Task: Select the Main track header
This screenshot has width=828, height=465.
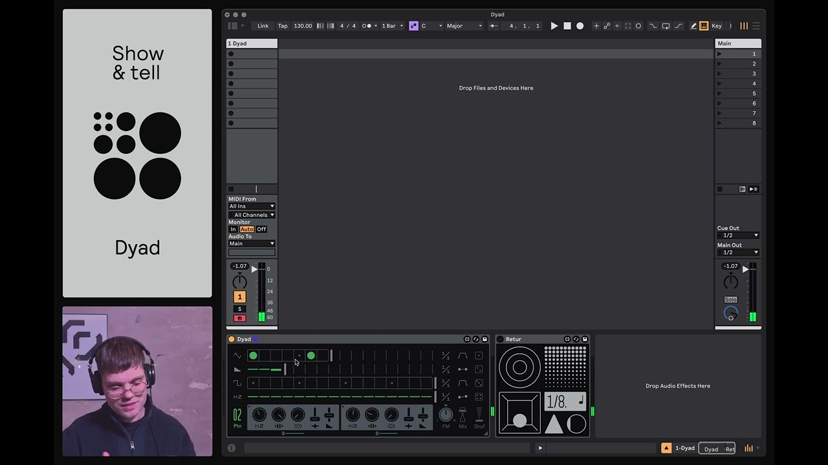Action: (x=738, y=43)
